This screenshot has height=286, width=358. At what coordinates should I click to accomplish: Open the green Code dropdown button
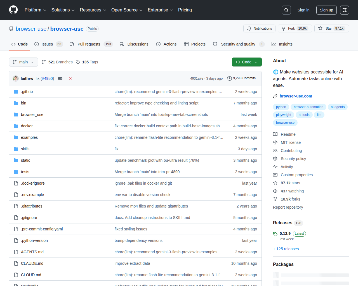pyautogui.click(x=247, y=62)
